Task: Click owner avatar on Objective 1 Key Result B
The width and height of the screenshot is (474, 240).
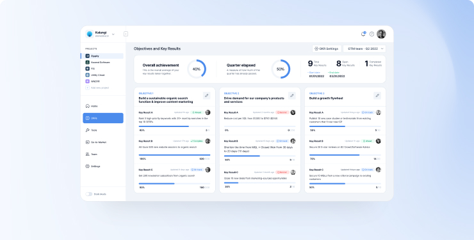Action: pyautogui.click(x=208, y=141)
